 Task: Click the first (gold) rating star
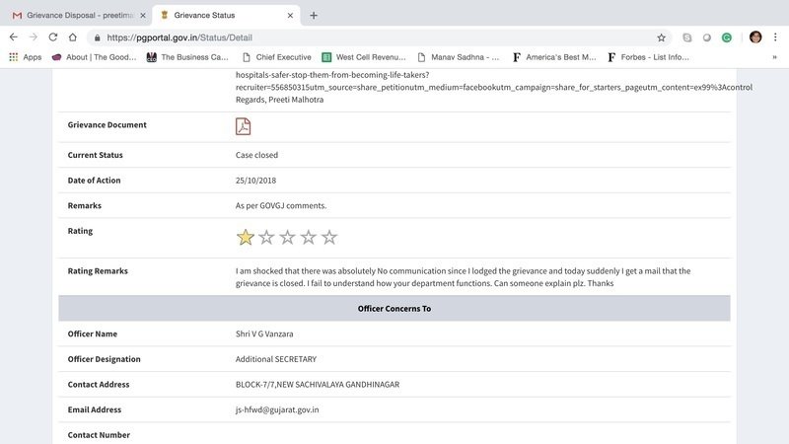pyautogui.click(x=246, y=237)
